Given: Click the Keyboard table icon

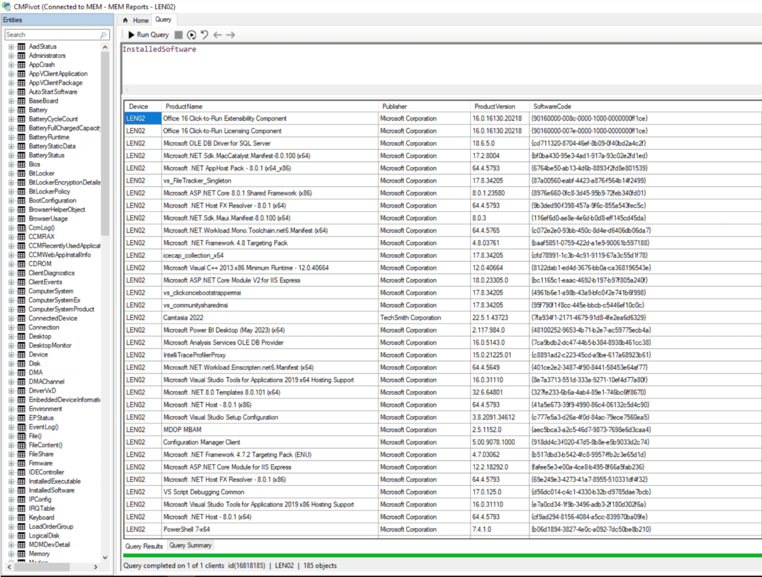Looking at the screenshot, I should [x=21, y=517].
